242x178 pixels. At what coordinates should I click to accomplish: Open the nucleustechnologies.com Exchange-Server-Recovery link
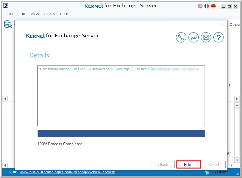[67, 172]
